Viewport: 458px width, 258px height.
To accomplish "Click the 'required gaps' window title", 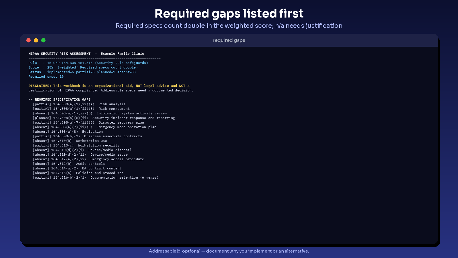I will pyautogui.click(x=229, y=40).
